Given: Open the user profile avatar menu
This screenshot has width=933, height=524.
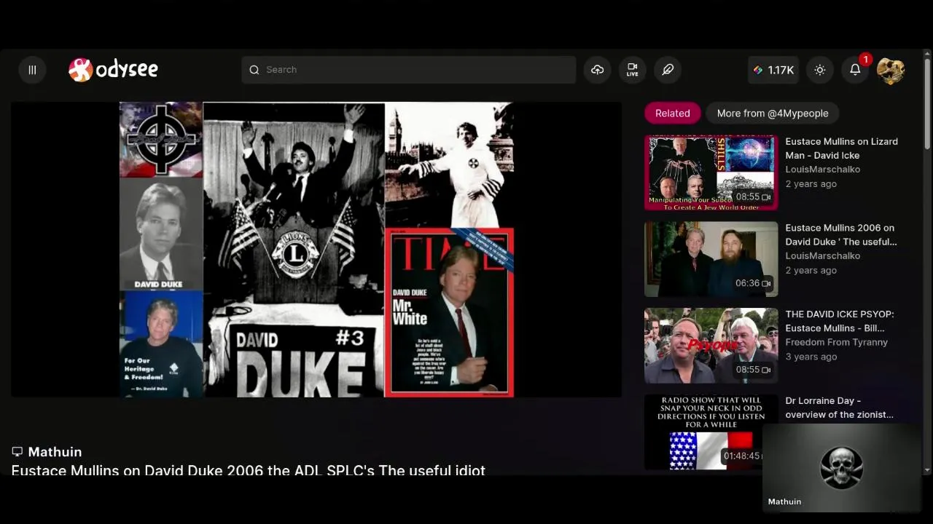Looking at the screenshot, I should click(890, 70).
